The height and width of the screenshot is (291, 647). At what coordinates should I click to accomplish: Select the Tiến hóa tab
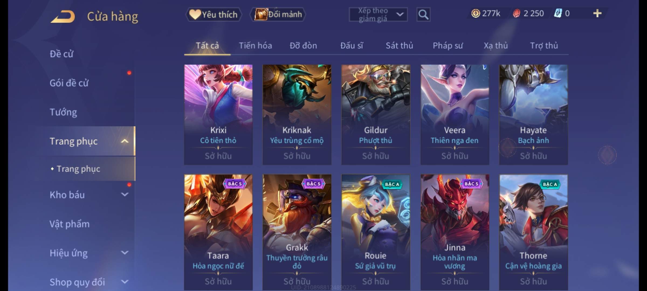(255, 46)
